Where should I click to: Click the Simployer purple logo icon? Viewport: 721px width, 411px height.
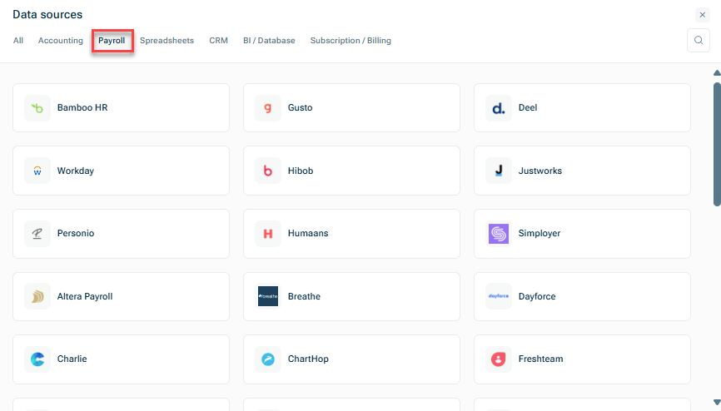(499, 234)
